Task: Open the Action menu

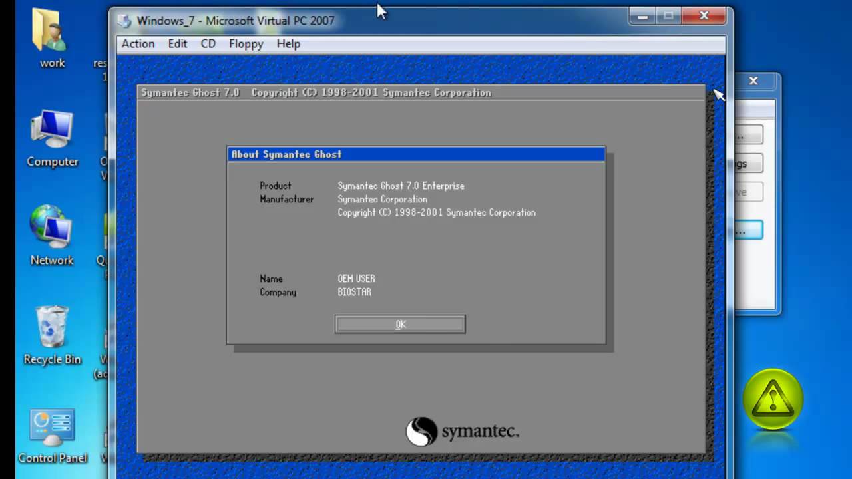Action: (138, 44)
